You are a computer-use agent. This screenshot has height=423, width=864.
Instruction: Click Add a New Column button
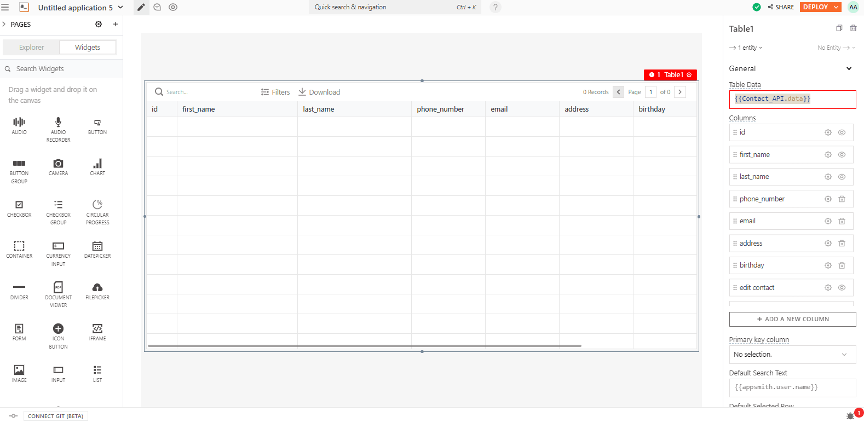click(x=792, y=319)
